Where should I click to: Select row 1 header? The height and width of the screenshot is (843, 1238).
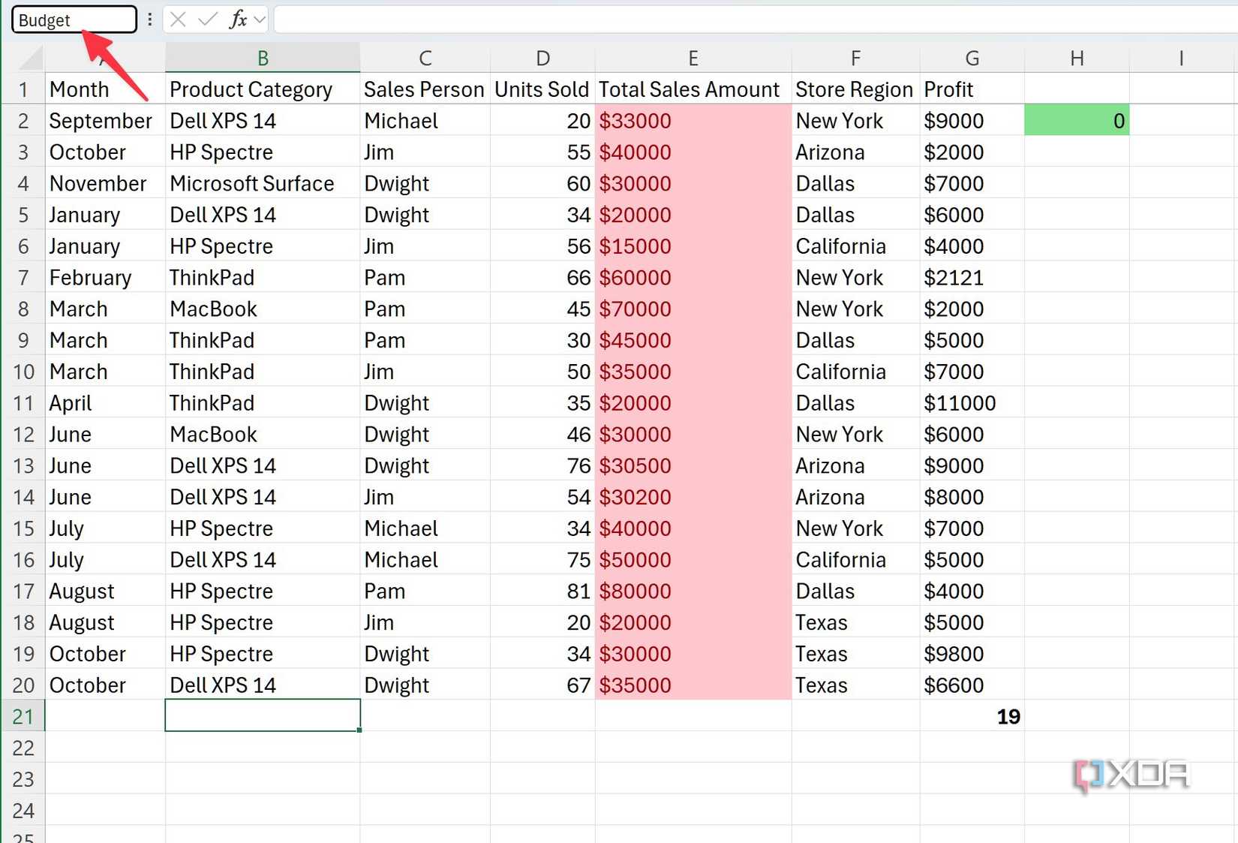pos(23,89)
